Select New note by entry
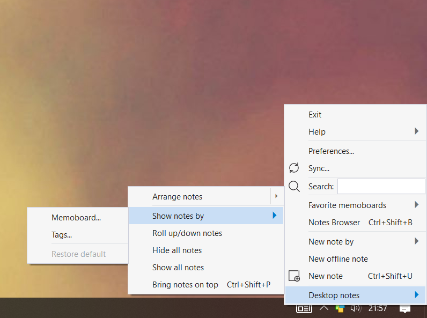 coord(355,242)
